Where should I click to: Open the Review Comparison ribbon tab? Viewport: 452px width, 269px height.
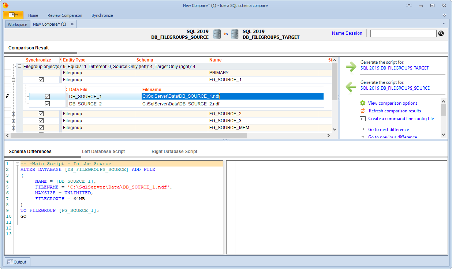65,15
